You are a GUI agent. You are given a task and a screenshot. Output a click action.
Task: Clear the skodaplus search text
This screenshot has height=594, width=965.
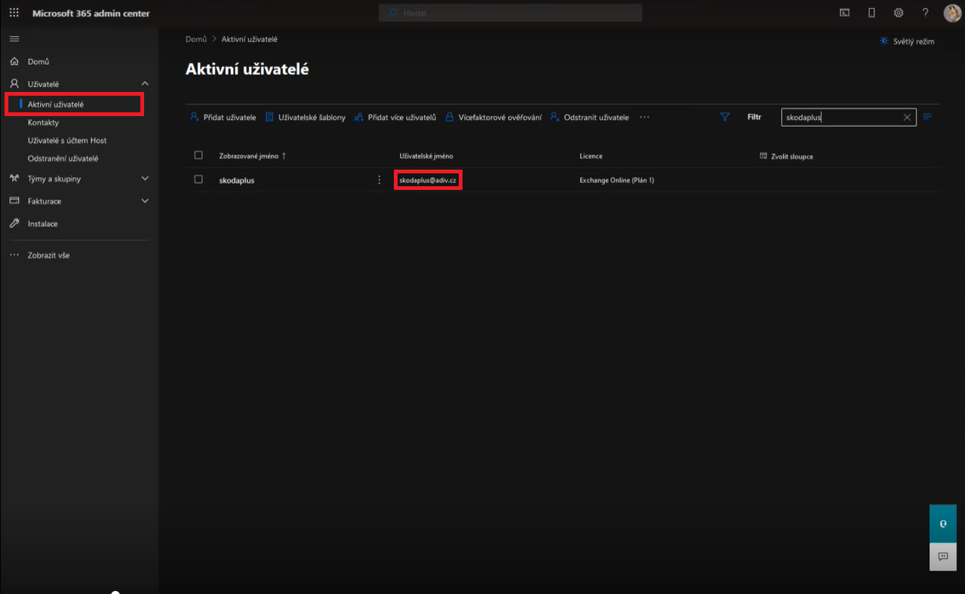pyautogui.click(x=907, y=118)
